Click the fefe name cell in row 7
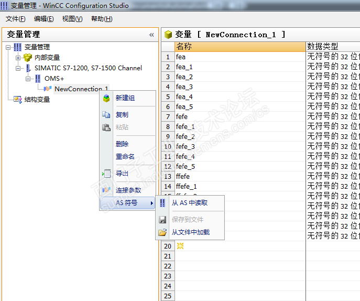This screenshot has width=360, height=301. pyautogui.click(x=240, y=117)
